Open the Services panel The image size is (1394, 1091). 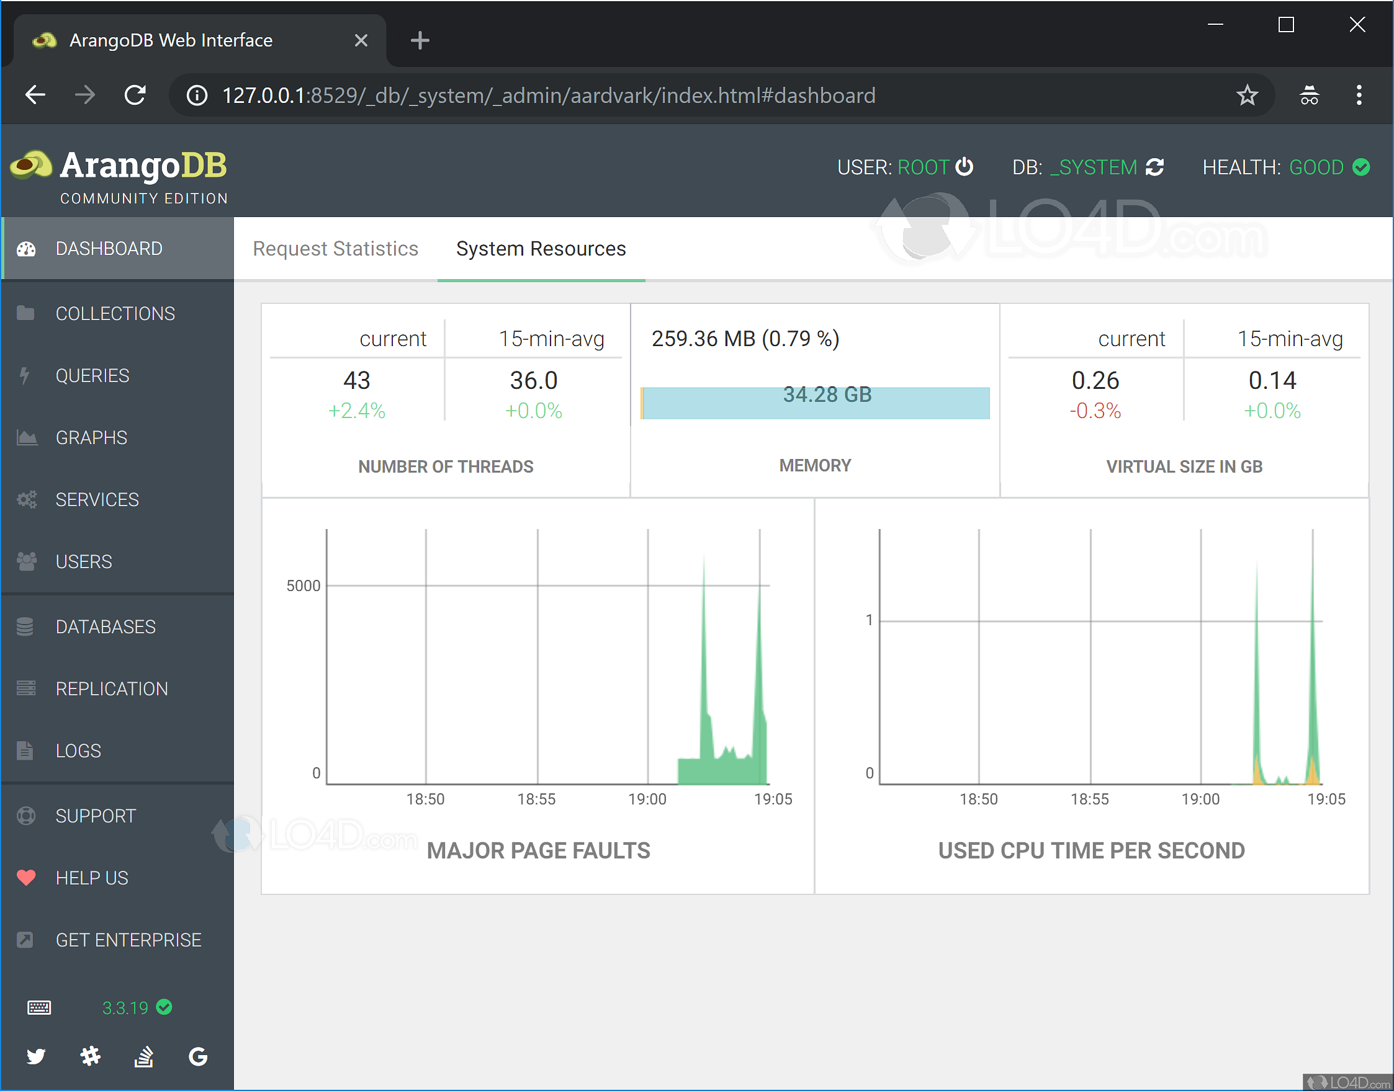pos(97,499)
